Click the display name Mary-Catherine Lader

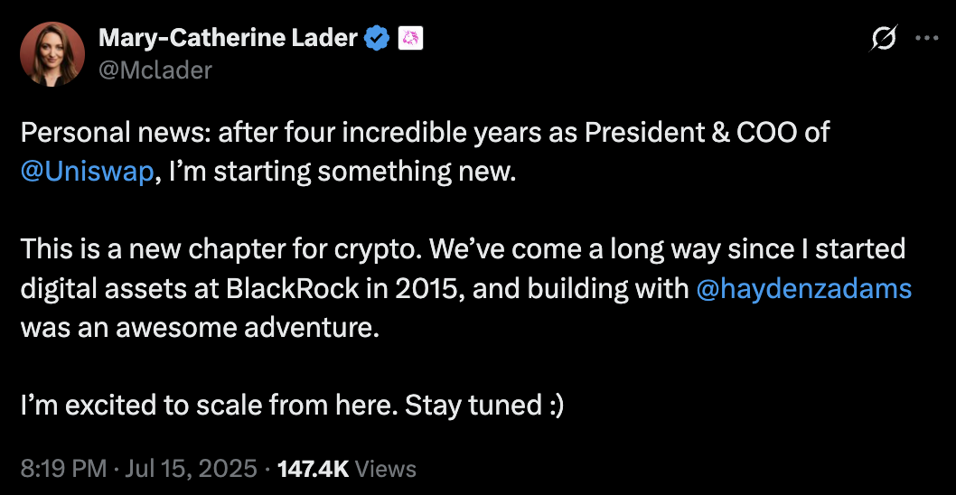click(229, 38)
